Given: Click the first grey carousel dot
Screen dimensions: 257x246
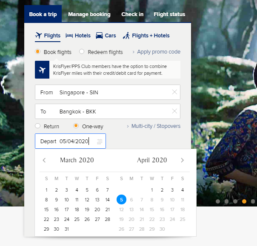Looking at the screenshot, I should pos(218,201).
